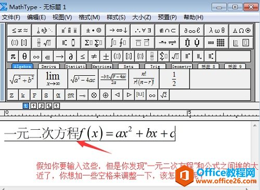The width and height of the screenshot is (260, 190).
Task: Switch to the Geometry tab
Action: pos(181,66)
